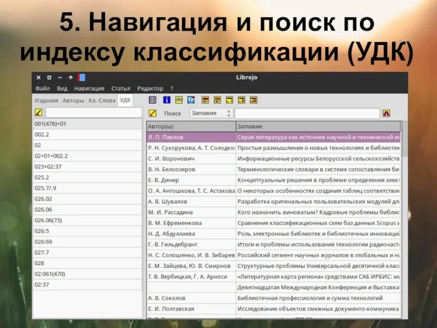Select the fourth panel layout icon
The image size is (437, 328).
click(x=241, y=100)
